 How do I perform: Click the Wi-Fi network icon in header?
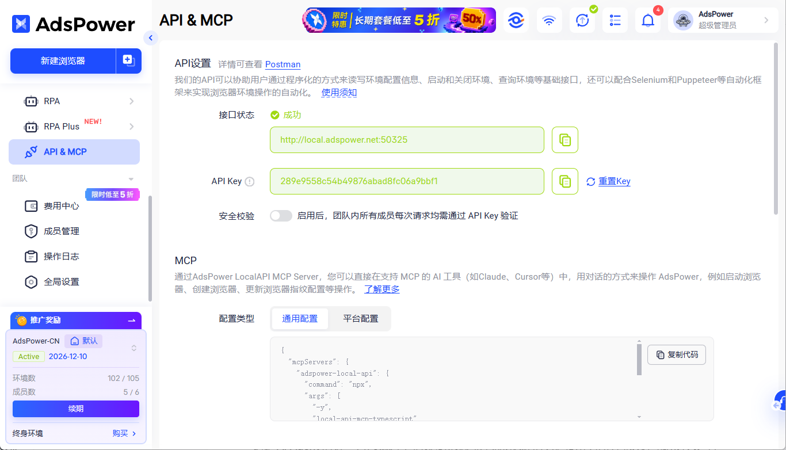550,21
